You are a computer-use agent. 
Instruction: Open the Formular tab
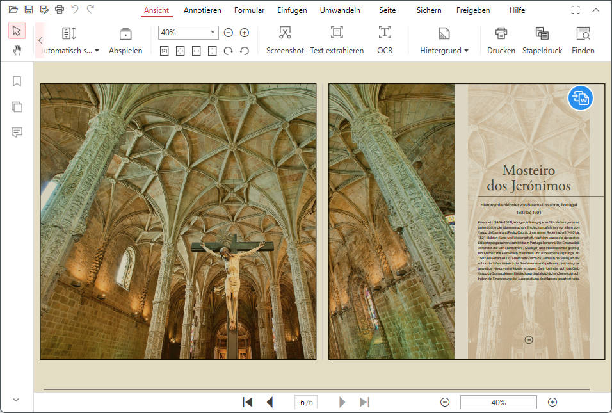pyautogui.click(x=250, y=10)
